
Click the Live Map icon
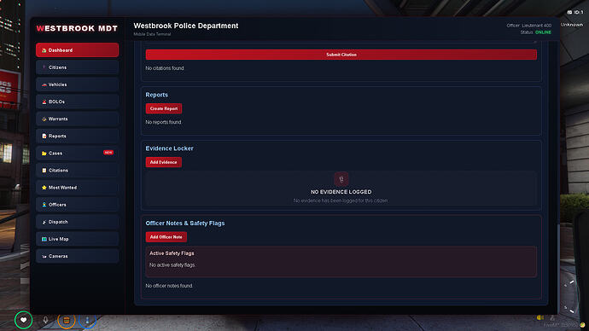click(44, 239)
